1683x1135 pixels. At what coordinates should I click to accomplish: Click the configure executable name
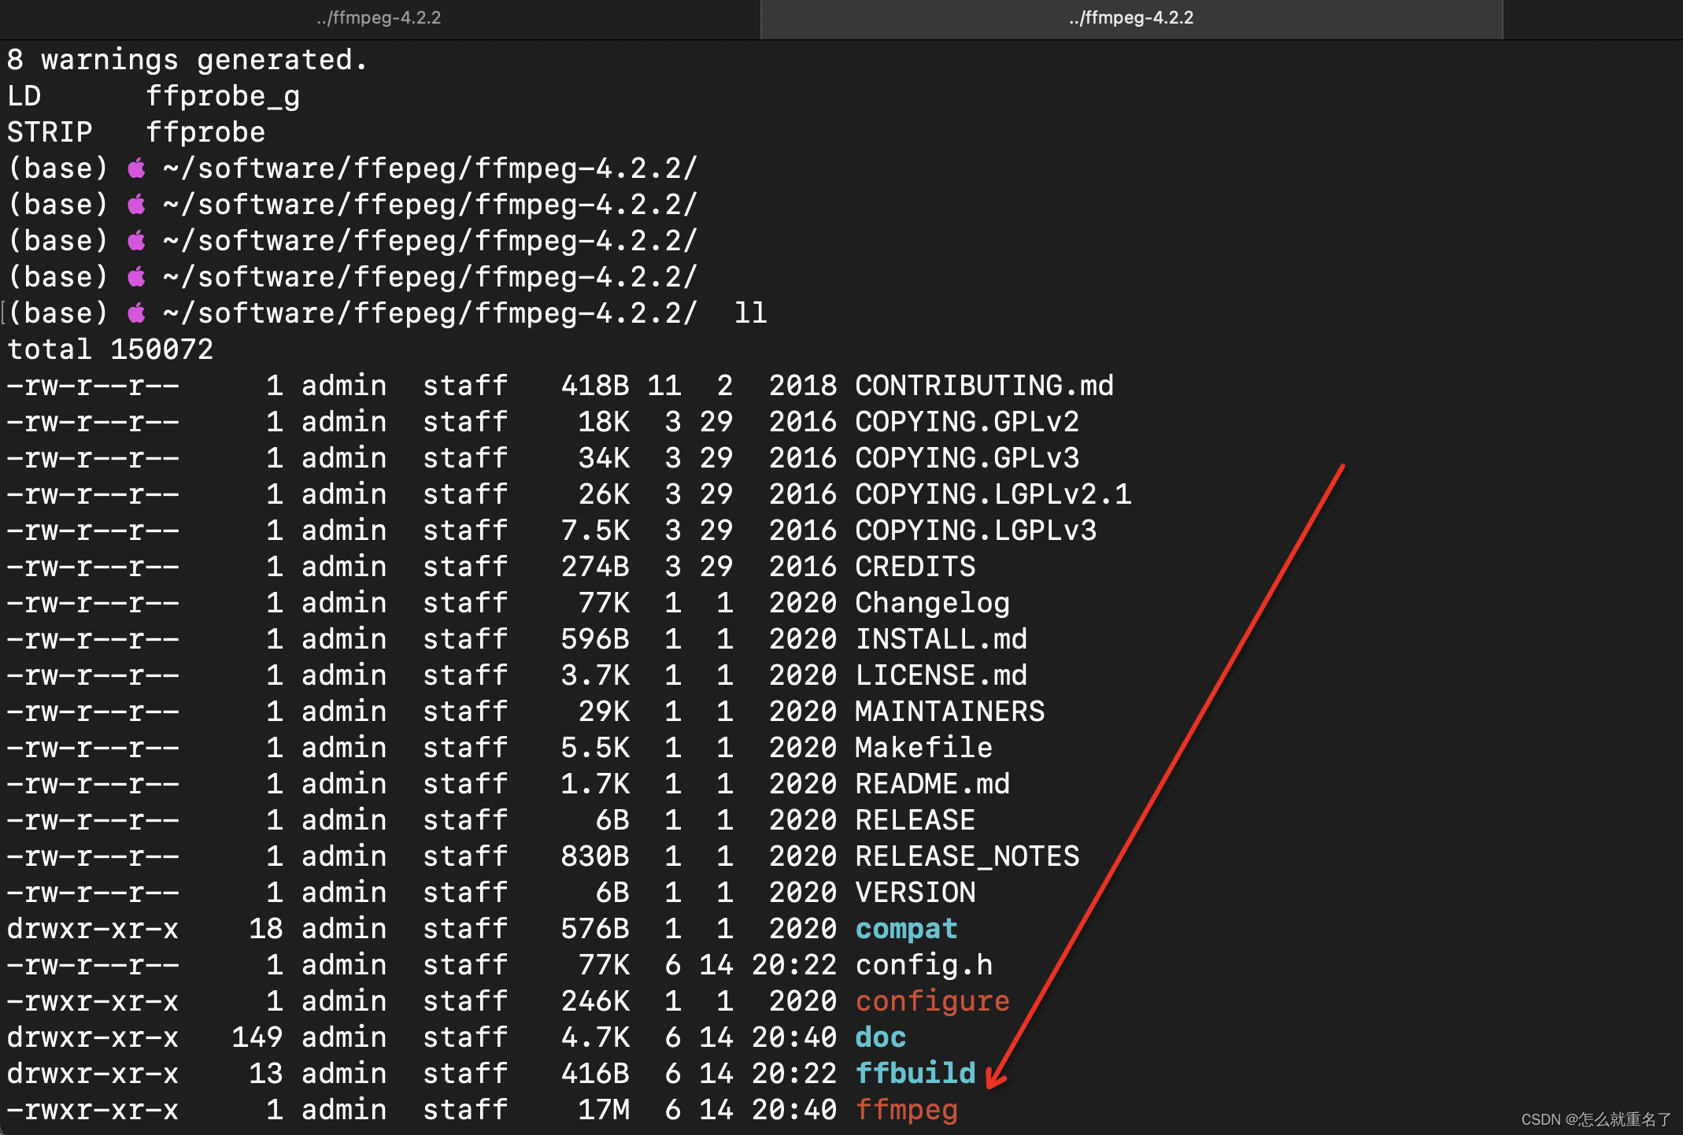point(932,1001)
